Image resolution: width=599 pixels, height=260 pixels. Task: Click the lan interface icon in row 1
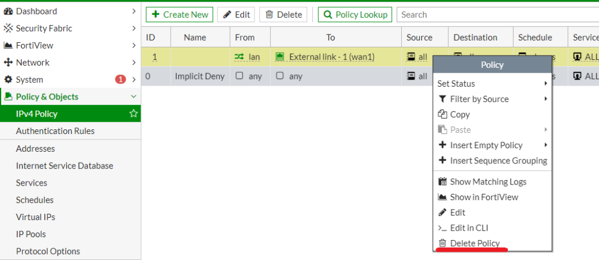[239, 57]
